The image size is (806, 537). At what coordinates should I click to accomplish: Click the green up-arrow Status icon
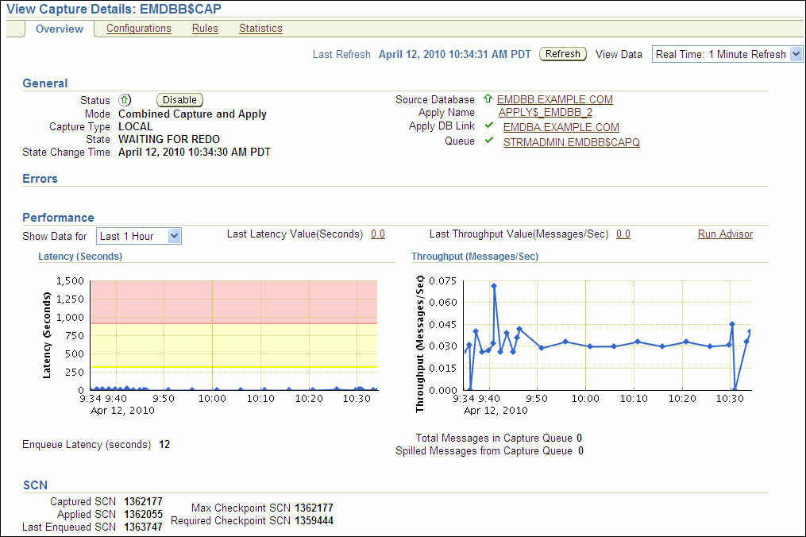pyautogui.click(x=125, y=100)
